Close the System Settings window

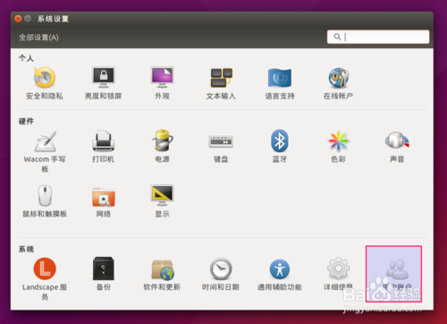(18, 19)
